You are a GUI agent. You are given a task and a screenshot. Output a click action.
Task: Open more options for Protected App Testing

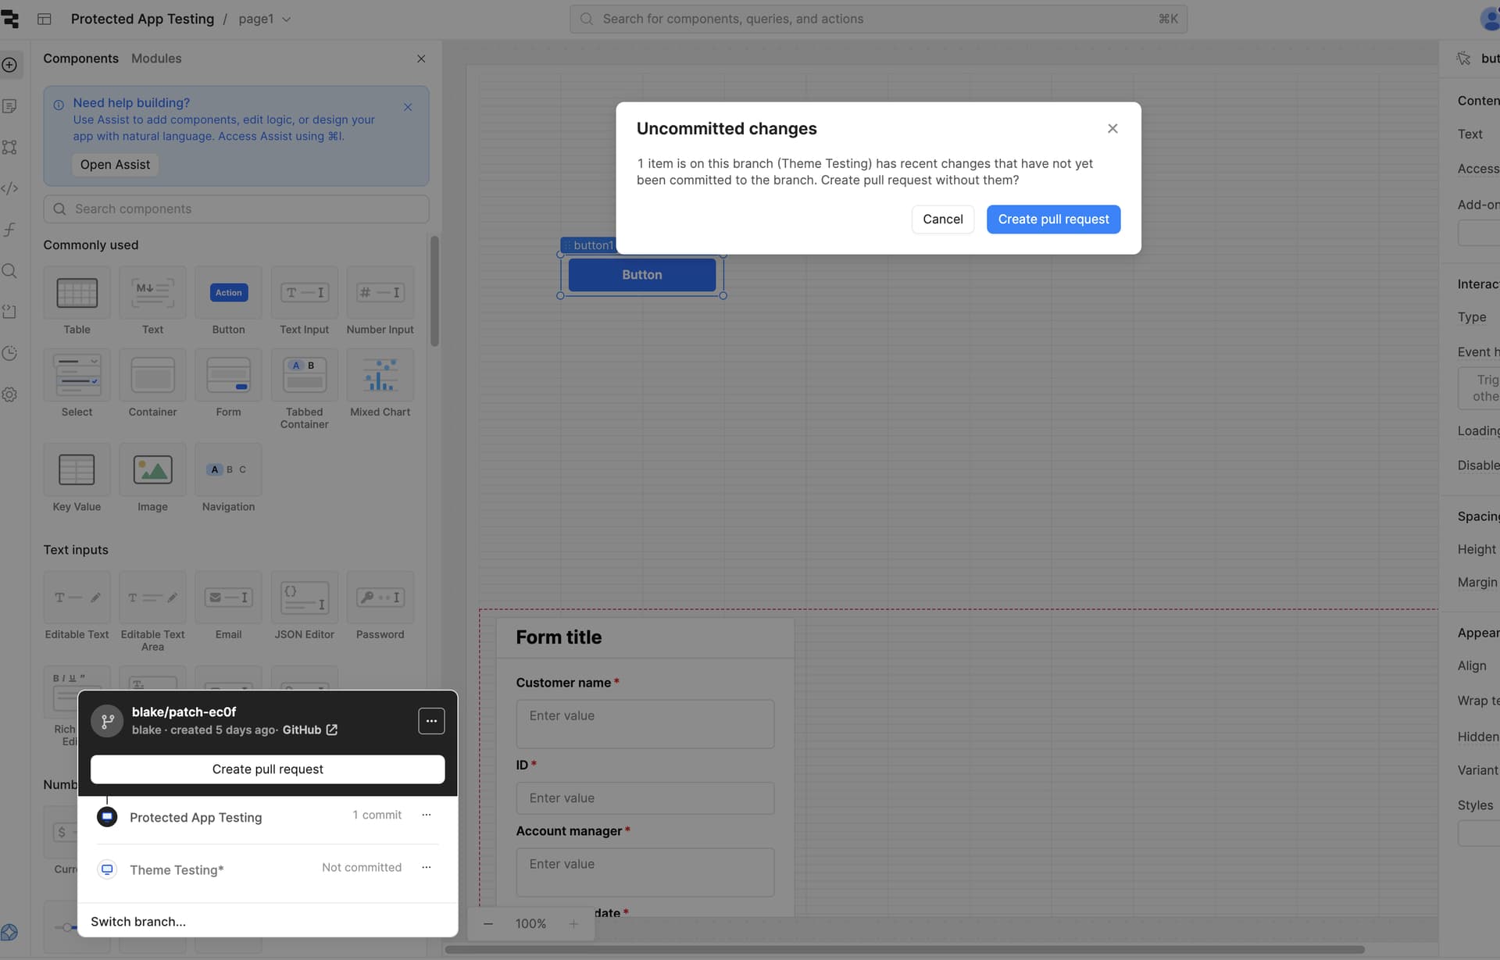(x=427, y=815)
